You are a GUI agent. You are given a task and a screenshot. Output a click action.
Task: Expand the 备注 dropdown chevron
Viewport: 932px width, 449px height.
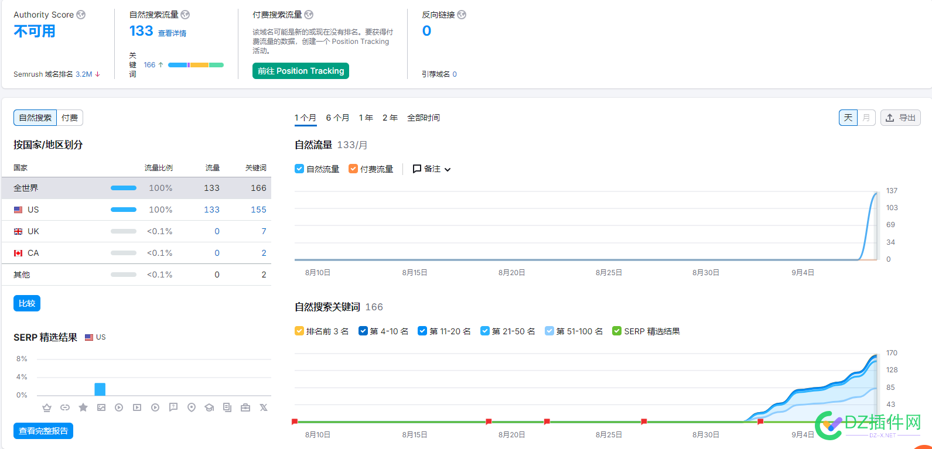coord(448,169)
